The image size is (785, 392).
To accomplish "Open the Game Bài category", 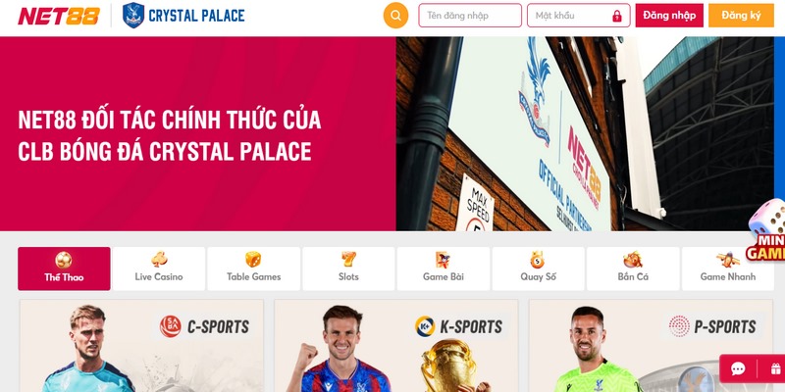I will click(444, 269).
